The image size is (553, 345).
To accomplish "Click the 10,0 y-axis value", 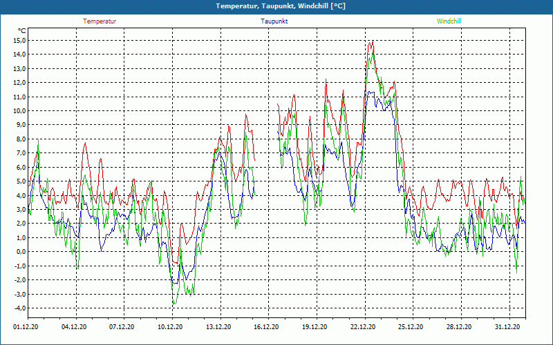I will [19, 110].
